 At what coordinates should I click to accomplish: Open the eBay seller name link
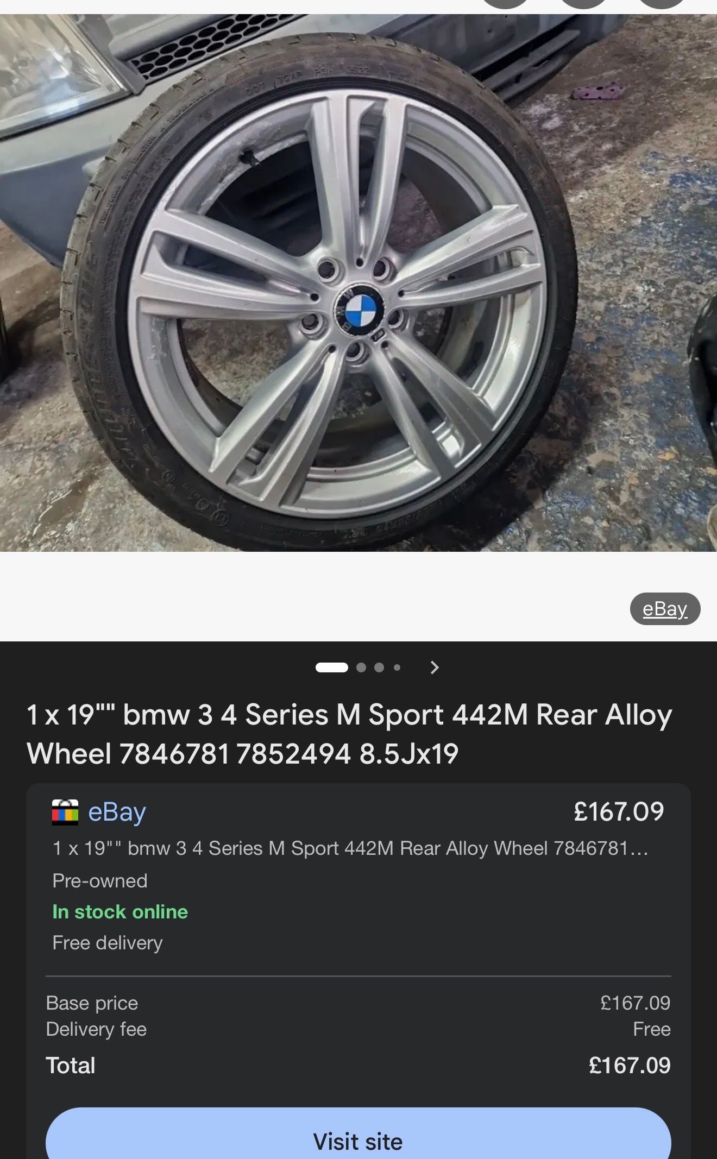[x=117, y=812]
